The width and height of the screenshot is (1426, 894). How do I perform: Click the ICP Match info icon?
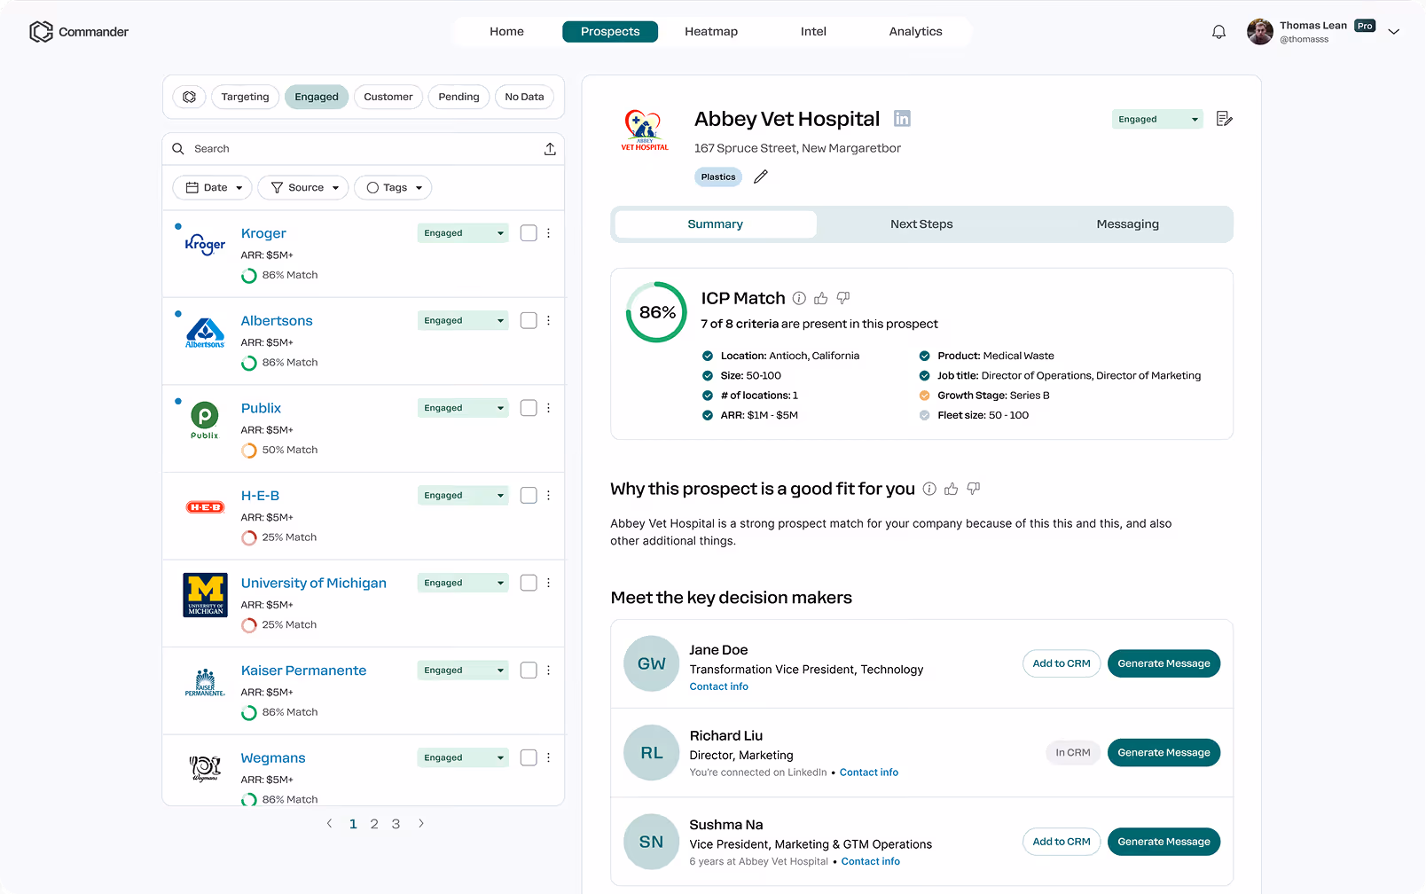799,298
